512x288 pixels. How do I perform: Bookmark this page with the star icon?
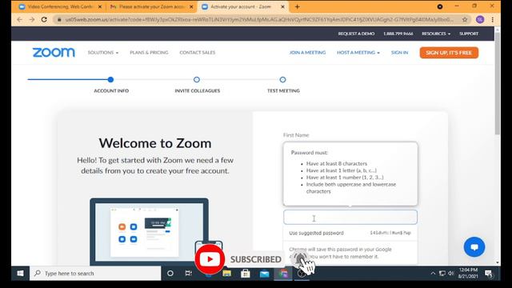(x=465, y=19)
